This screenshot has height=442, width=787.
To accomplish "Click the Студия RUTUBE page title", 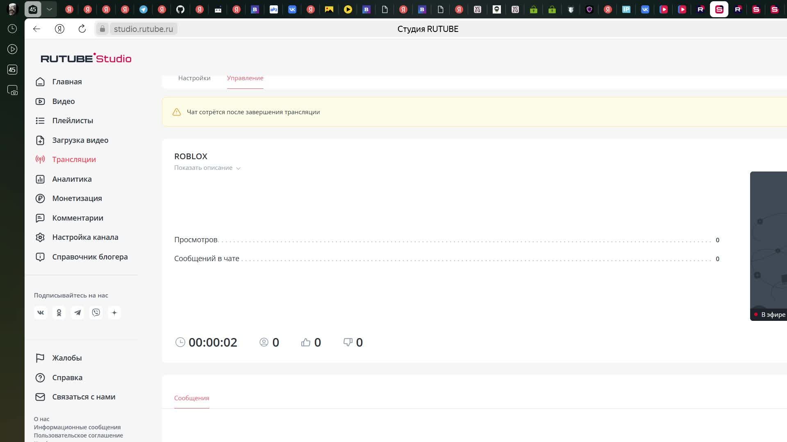I will 428,29.
